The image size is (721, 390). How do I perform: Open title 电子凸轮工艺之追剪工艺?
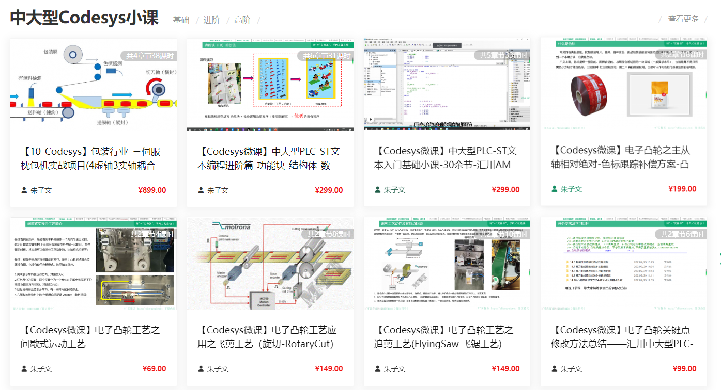click(443, 337)
